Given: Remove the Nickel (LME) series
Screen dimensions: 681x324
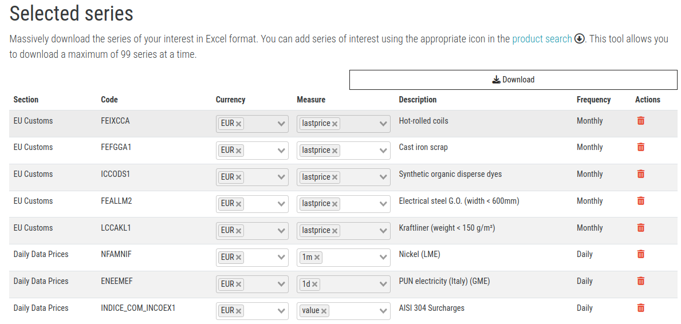Looking at the screenshot, I should [640, 254].
